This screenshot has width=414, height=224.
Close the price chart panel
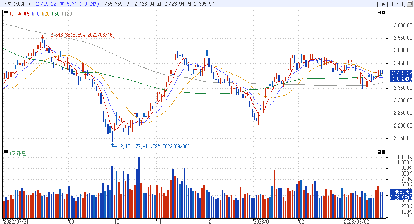tap(383, 12)
